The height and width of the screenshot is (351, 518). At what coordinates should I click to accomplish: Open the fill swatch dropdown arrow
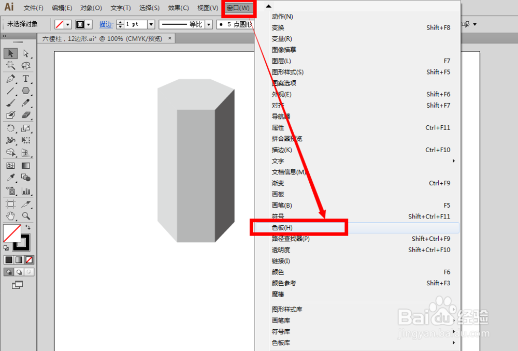68,24
